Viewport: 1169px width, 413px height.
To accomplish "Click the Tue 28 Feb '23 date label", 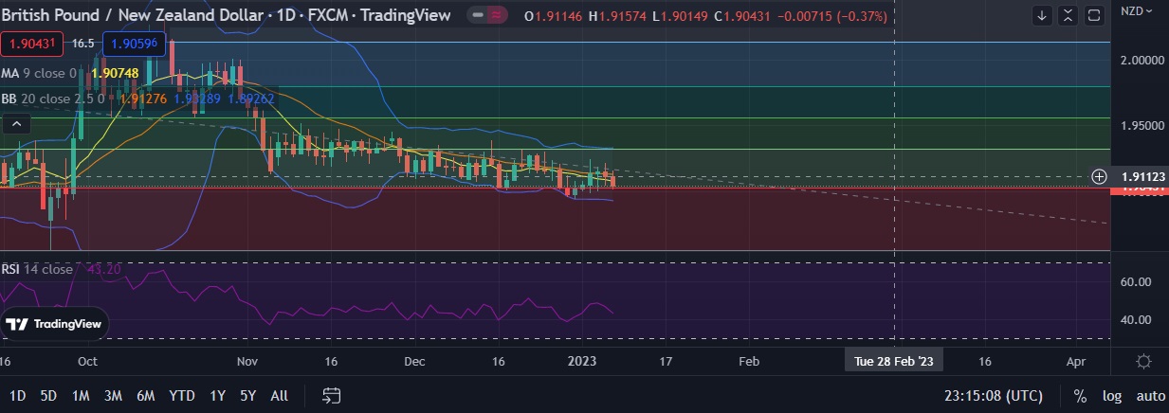I will click(x=894, y=361).
